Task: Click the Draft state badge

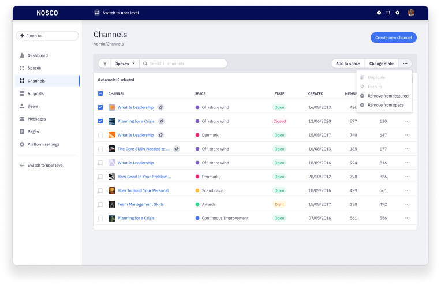Action: pyautogui.click(x=279, y=204)
